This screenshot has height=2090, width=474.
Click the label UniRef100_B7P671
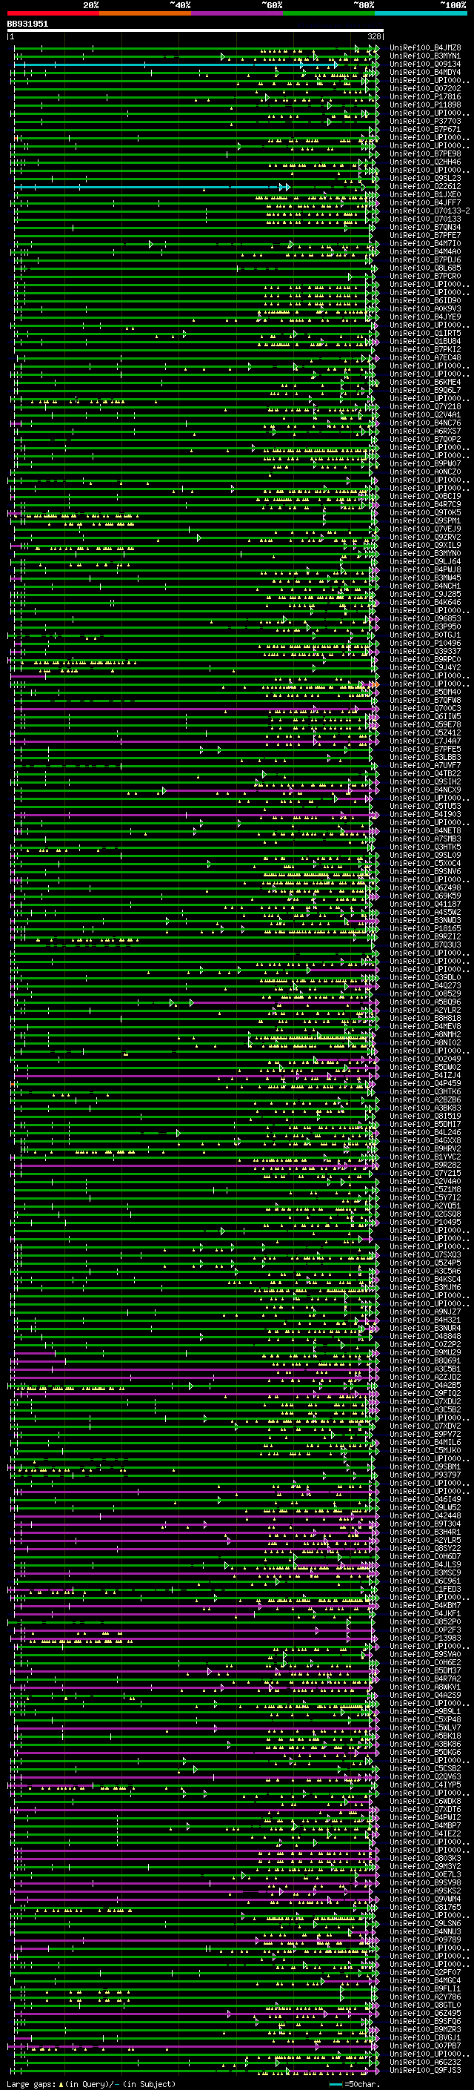coord(425,129)
